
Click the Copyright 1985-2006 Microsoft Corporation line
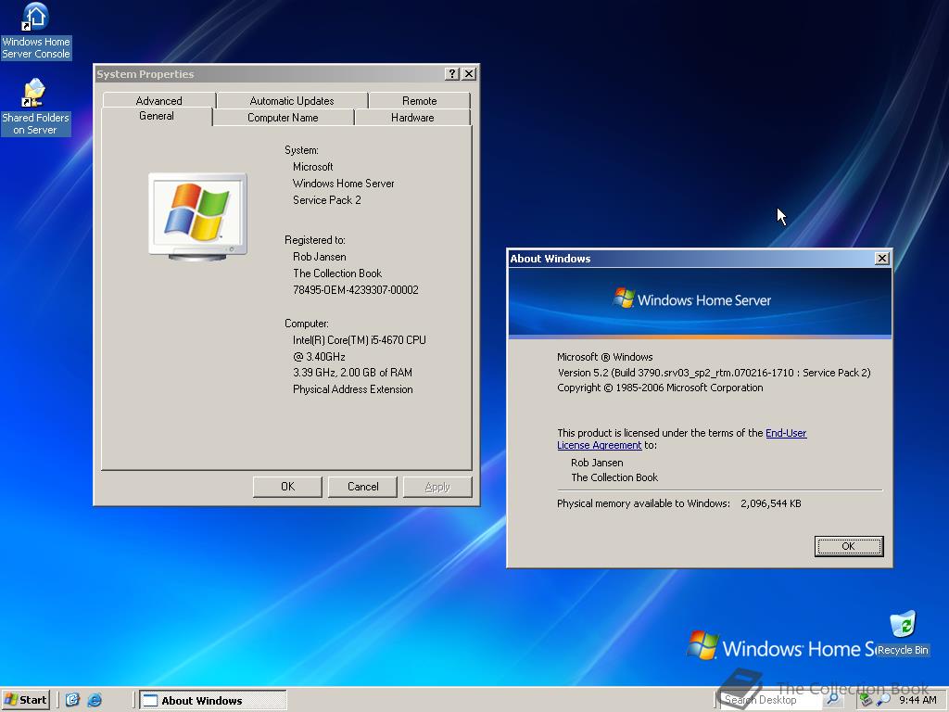coord(660,388)
